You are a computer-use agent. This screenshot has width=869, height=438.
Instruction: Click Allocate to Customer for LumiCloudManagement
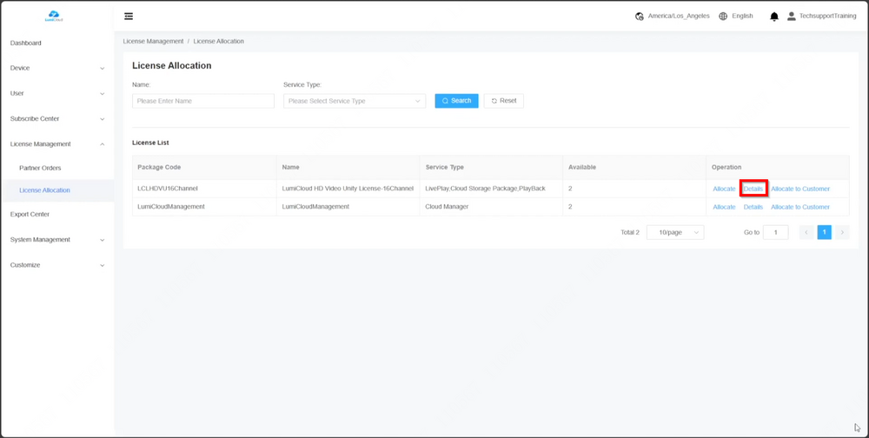point(800,207)
